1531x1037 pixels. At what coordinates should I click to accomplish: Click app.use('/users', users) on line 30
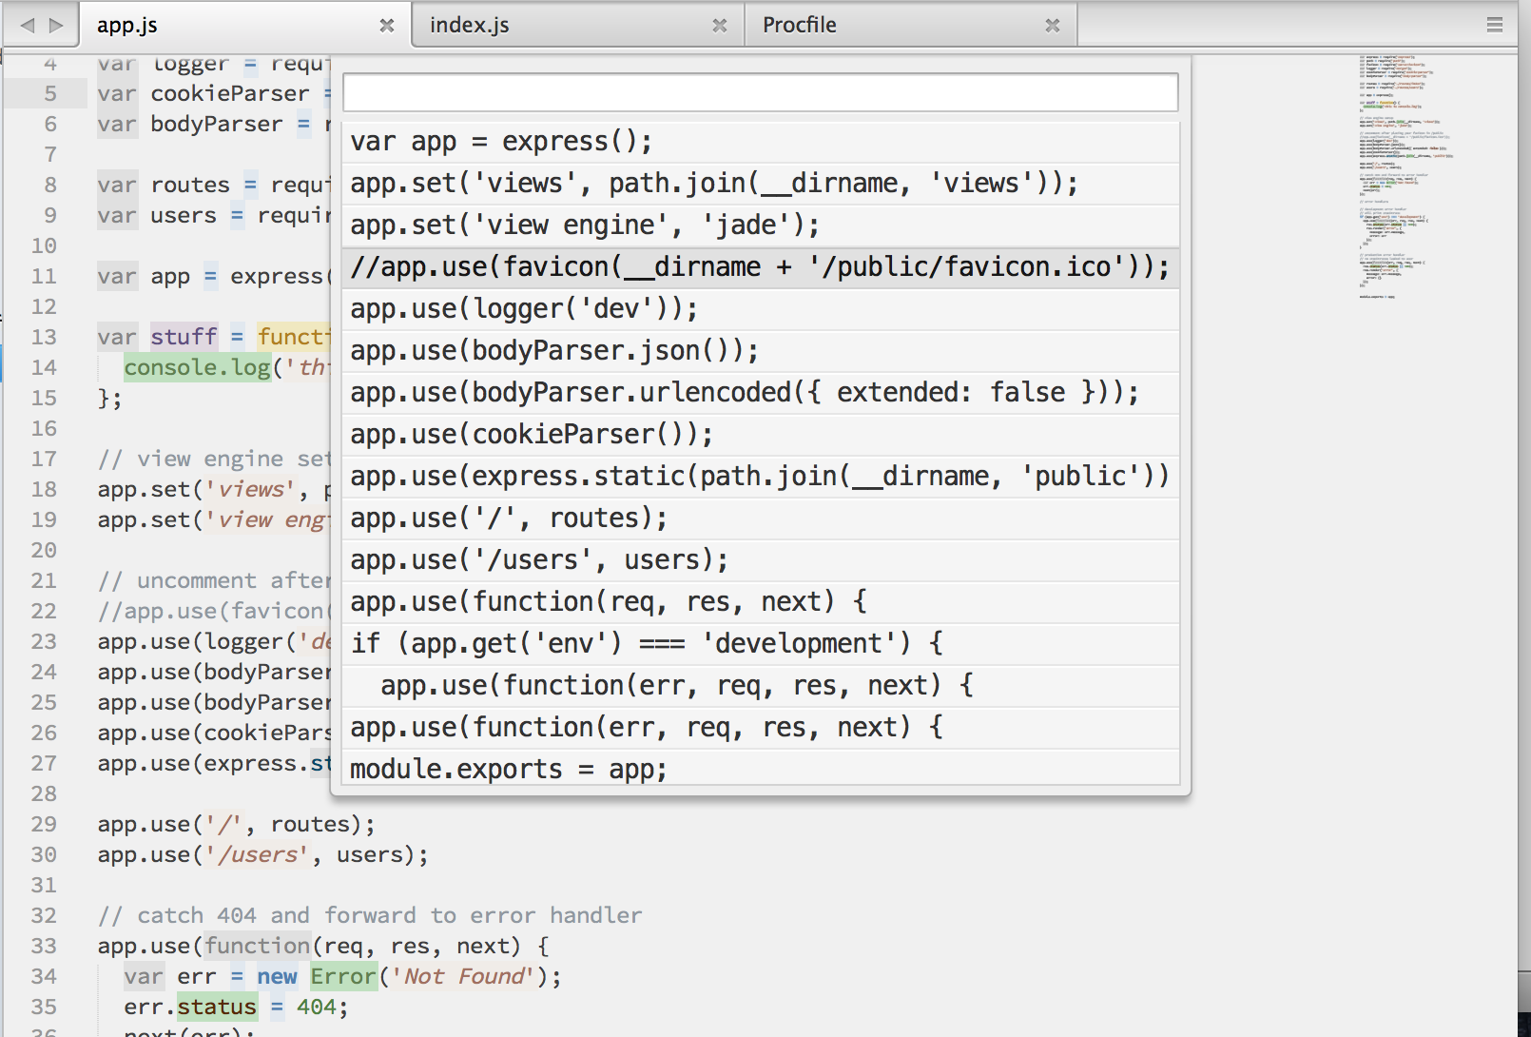click(x=262, y=854)
